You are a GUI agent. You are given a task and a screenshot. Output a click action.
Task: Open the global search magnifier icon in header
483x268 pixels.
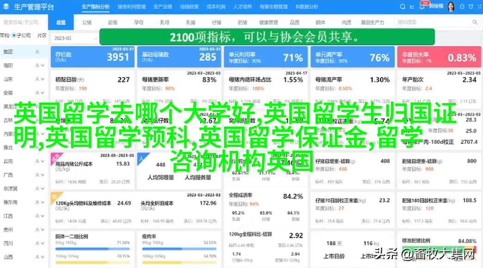402,6
